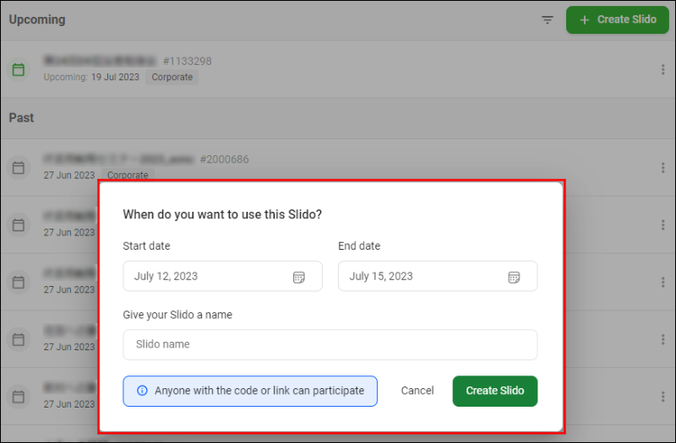Open the End date calendar picker icon
Image resolution: width=676 pixels, height=443 pixels.
pyautogui.click(x=514, y=277)
